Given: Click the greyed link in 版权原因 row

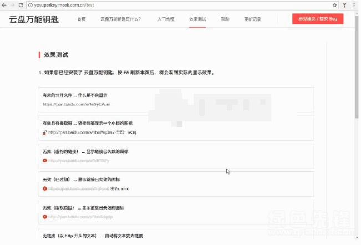Looking at the screenshot, I should [x=80, y=217].
